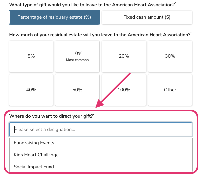
Task: Click the 'Please select a designation...' placeholder
Action: [45, 129]
